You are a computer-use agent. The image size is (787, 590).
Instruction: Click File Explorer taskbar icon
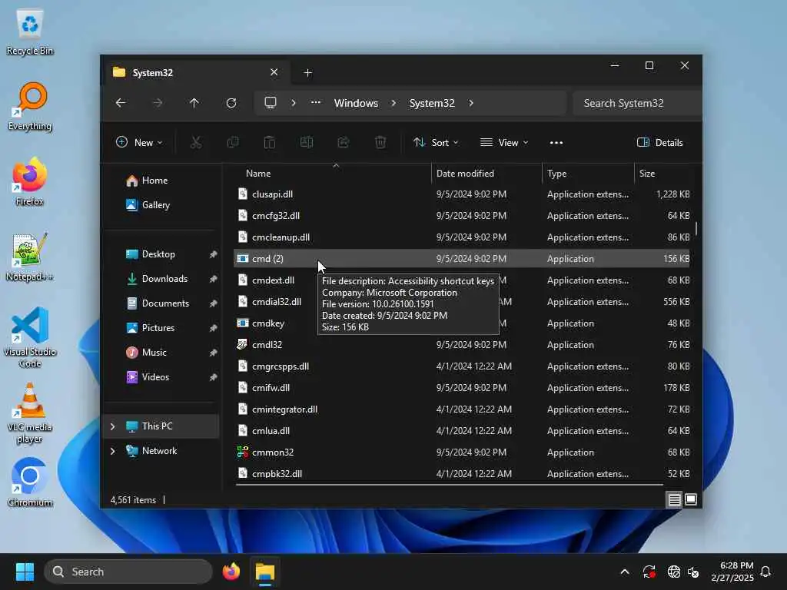265,572
